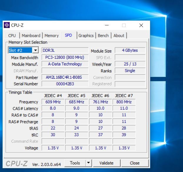Open the About tab
Viewport: 183px width, 172px height.
pos(119,36)
